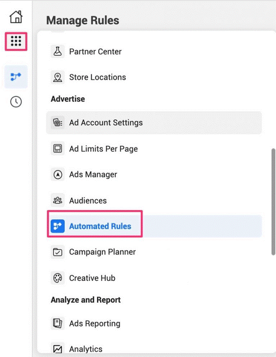Click the Ads Manager compass icon
This screenshot has width=276, height=357.
coord(58,174)
